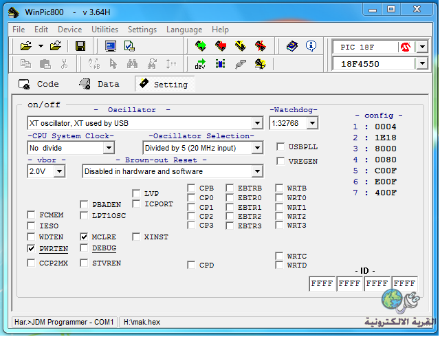This screenshot has height=337, width=440.
Task: Click the H:\mak.hex status bar entry
Action: point(142,322)
